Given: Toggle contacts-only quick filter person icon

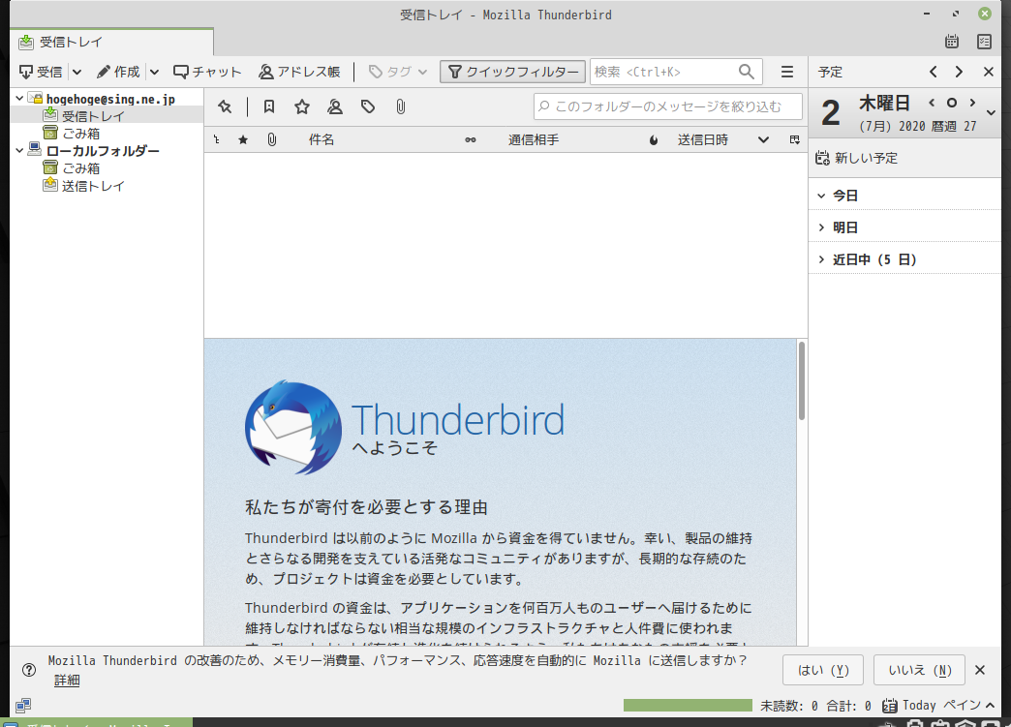Looking at the screenshot, I should pos(335,106).
